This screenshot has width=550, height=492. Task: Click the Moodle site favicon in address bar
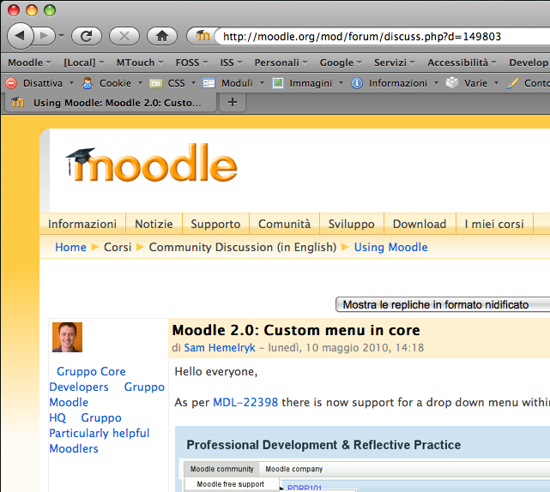(202, 36)
